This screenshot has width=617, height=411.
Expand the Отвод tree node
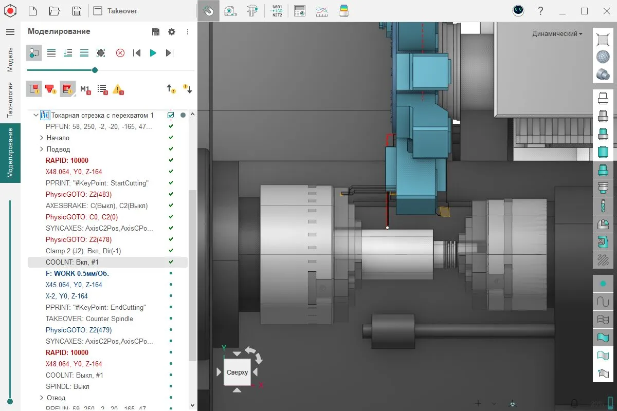coord(42,398)
